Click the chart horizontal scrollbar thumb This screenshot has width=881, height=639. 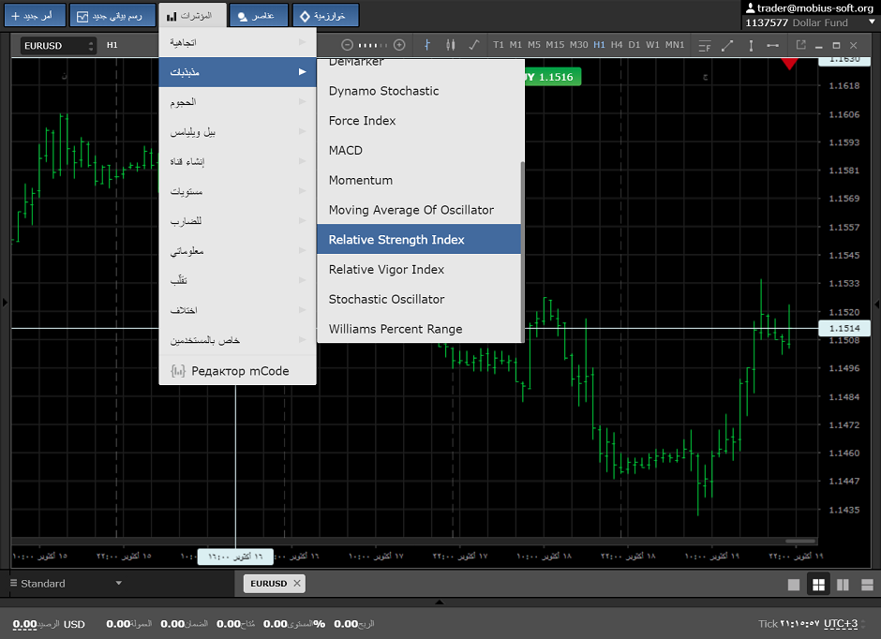click(x=800, y=542)
